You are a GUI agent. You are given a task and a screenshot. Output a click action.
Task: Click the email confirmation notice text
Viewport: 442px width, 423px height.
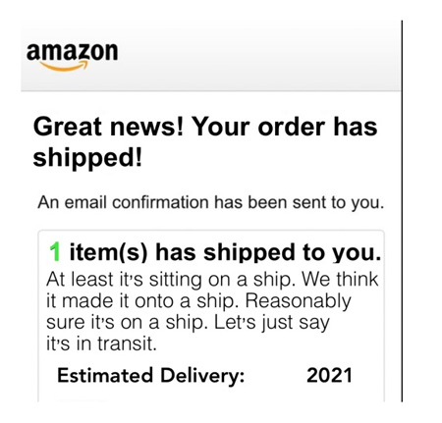pyautogui.click(x=210, y=202)
